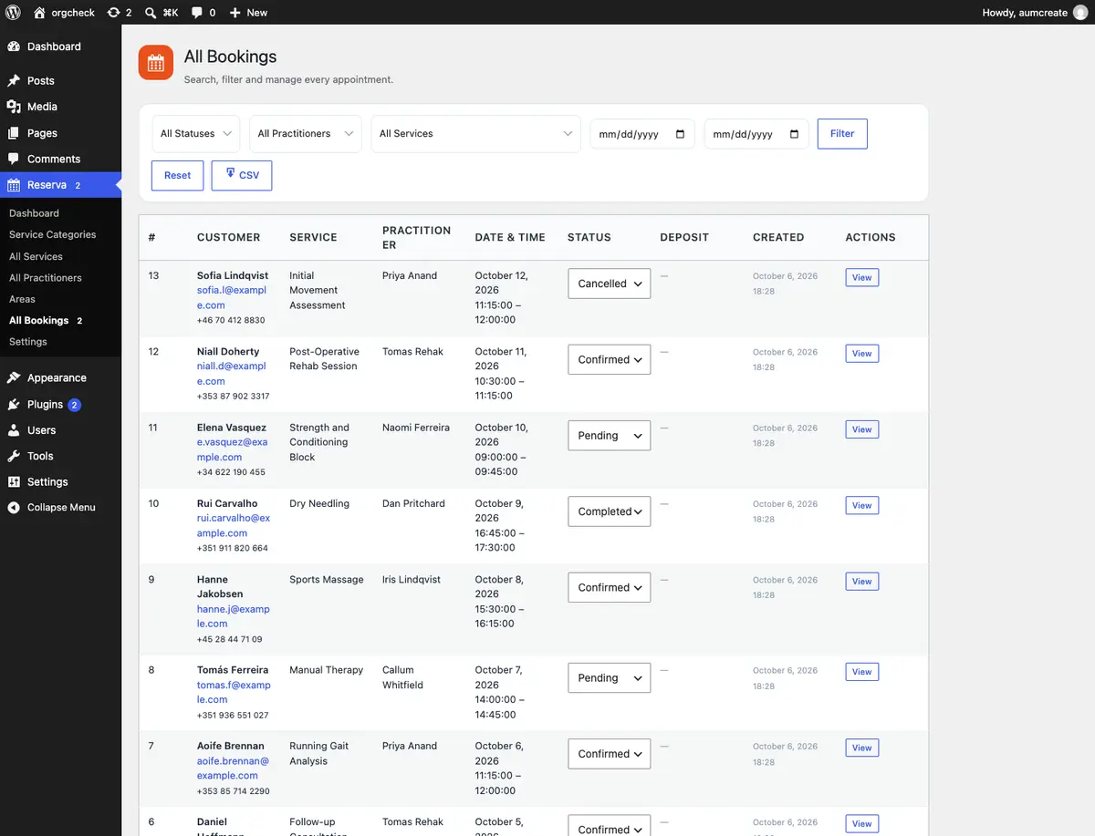Open status dropdown for Rui Carvalho's booking
Image resolution: width=1095 pixels, height=836 pixels.
coord(610,511)
